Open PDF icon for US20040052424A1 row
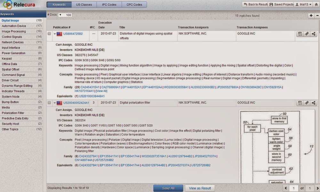The width and height of the screenshot is (320, 192). coord(300,103)
